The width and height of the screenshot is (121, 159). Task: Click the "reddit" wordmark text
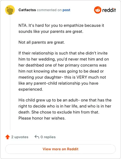click(x=109, y=10)
